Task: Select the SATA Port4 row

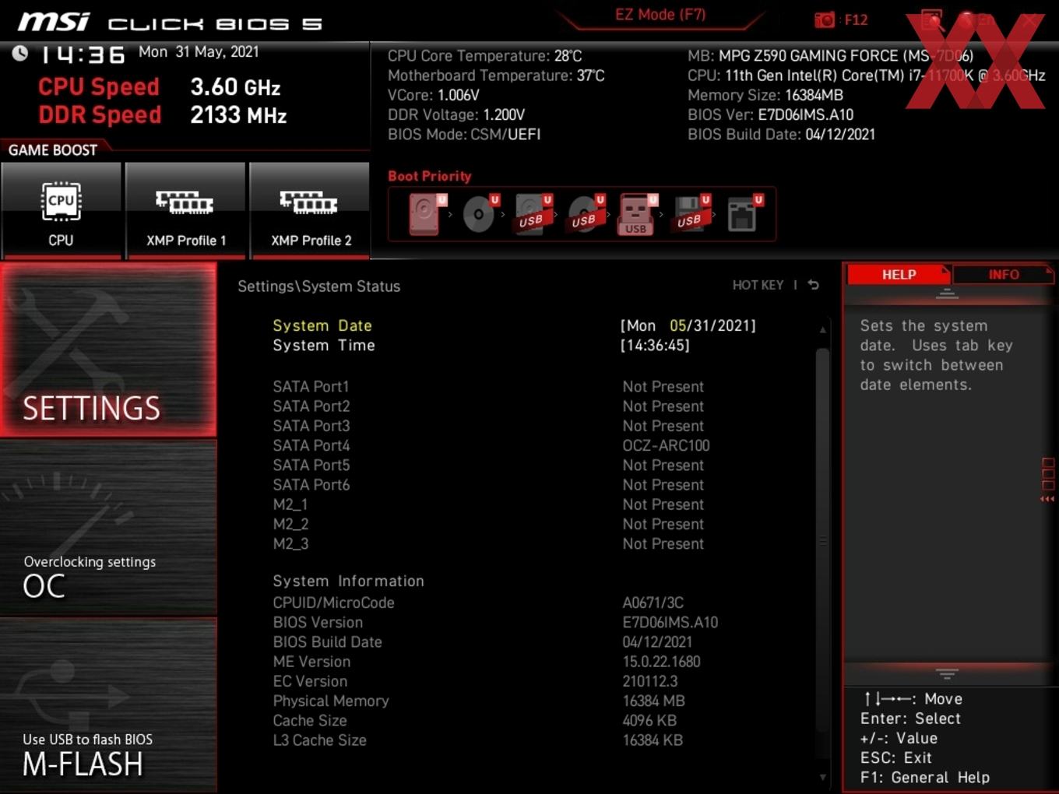Action: click(x=491, y=445)
